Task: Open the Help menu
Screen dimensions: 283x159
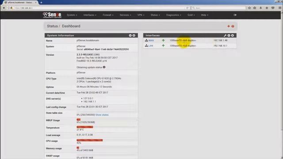Action: pos(204,15)
